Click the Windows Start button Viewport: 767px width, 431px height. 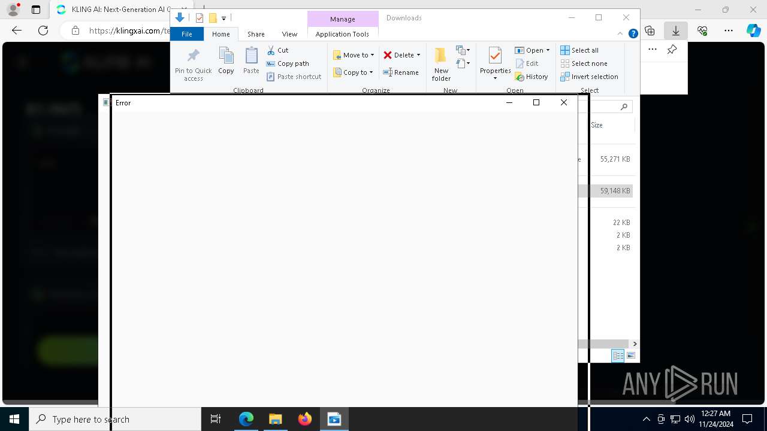(14, 419)
